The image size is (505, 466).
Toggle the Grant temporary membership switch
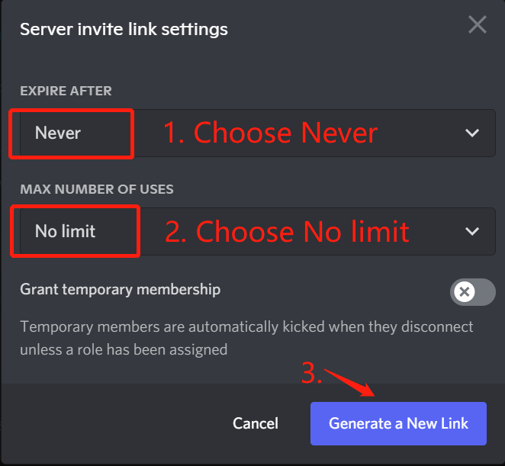pos(472,291)
